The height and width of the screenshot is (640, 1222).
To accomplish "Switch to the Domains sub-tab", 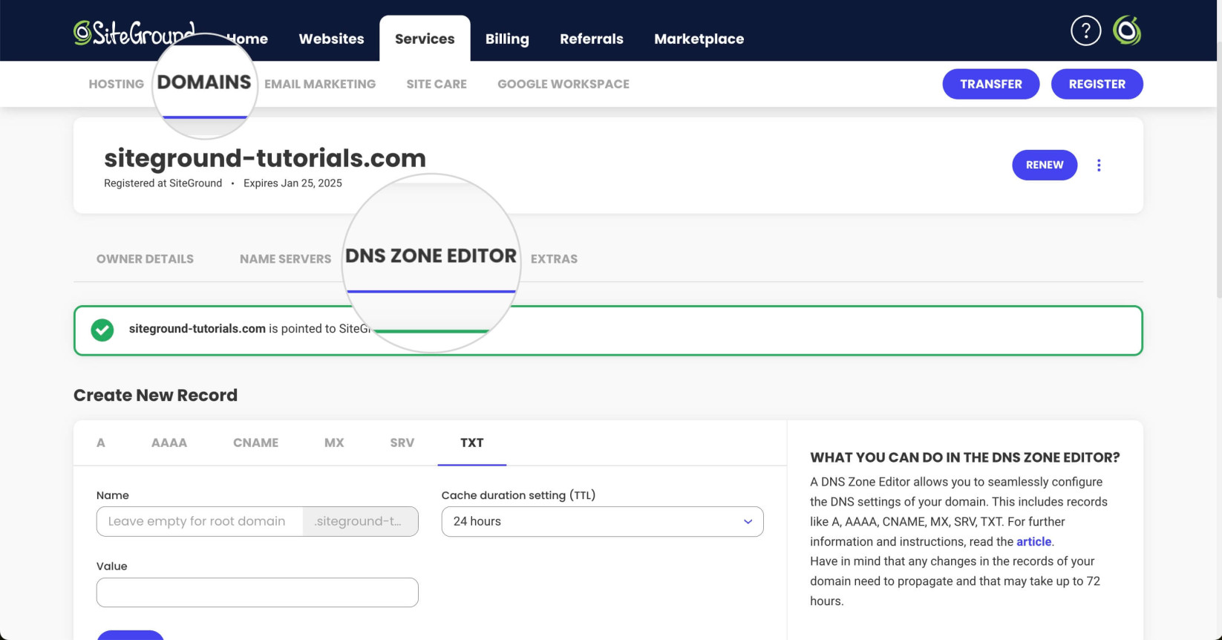I will coord(204,82).
